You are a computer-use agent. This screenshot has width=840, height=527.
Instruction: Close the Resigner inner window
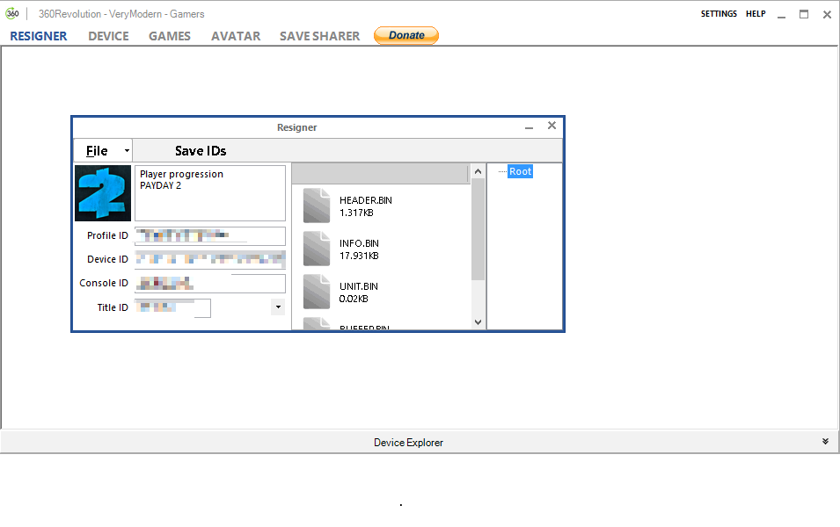[x=551, y=126]
